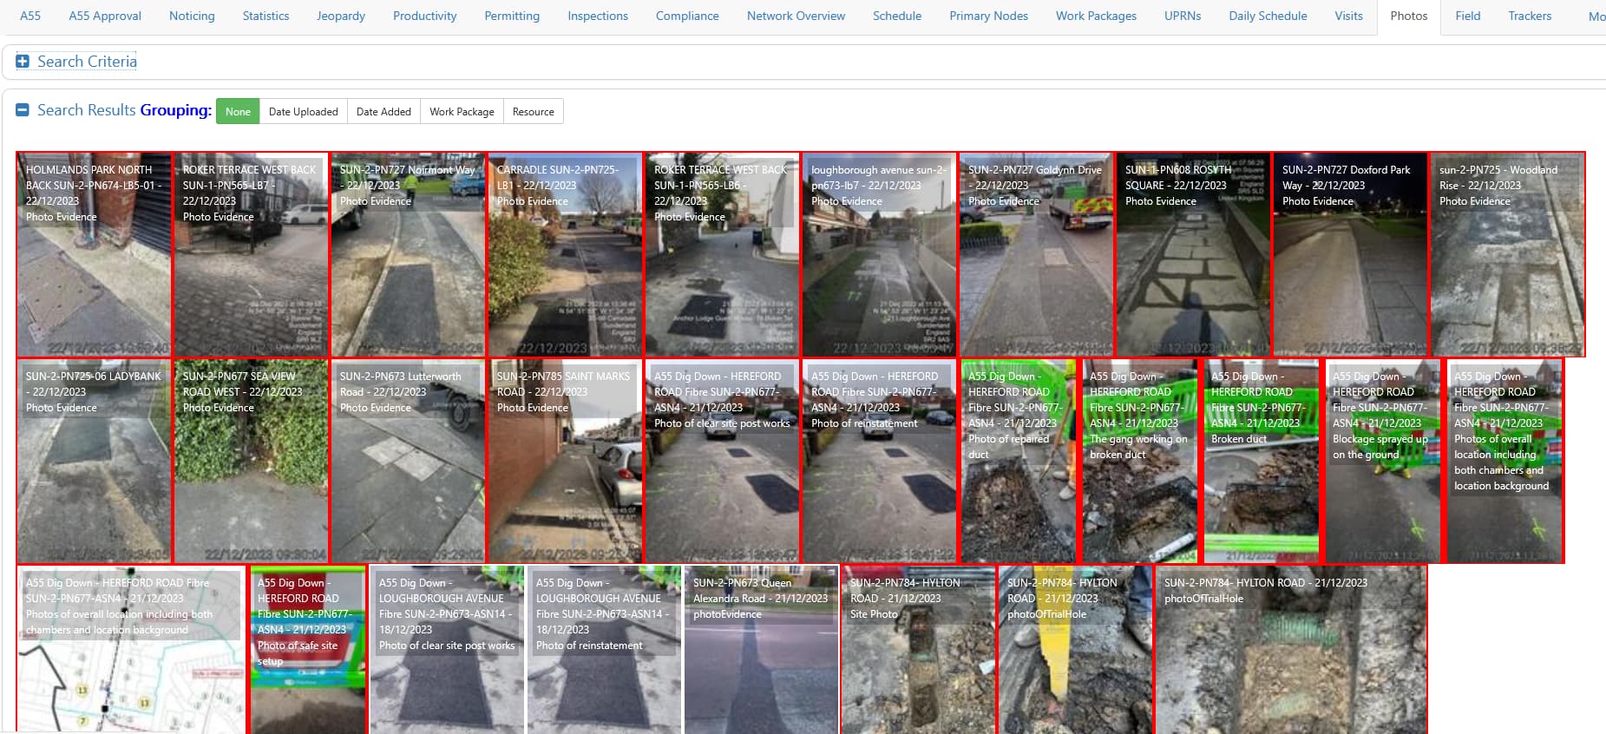
Task: Open the Field tab
Action: [1468, 16]
